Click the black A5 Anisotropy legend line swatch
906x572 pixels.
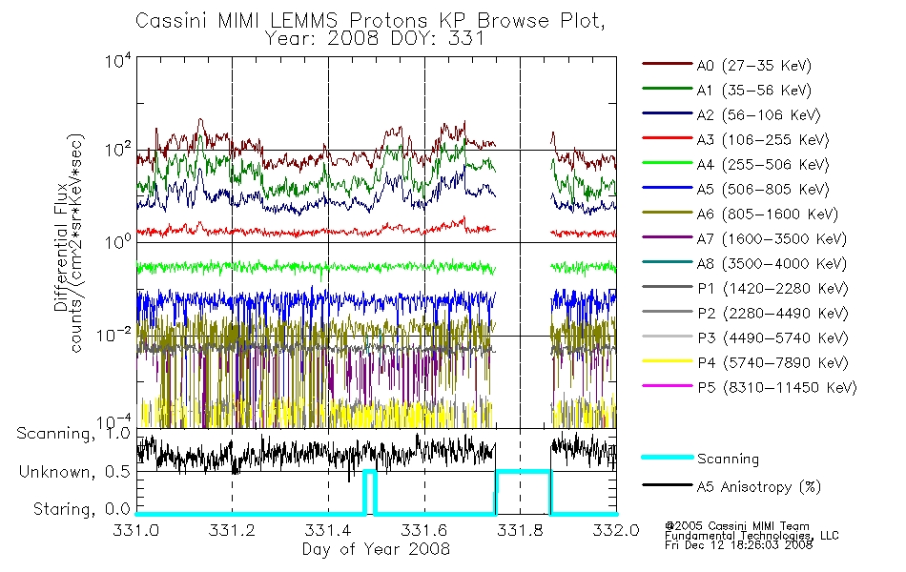pos(667,484)
